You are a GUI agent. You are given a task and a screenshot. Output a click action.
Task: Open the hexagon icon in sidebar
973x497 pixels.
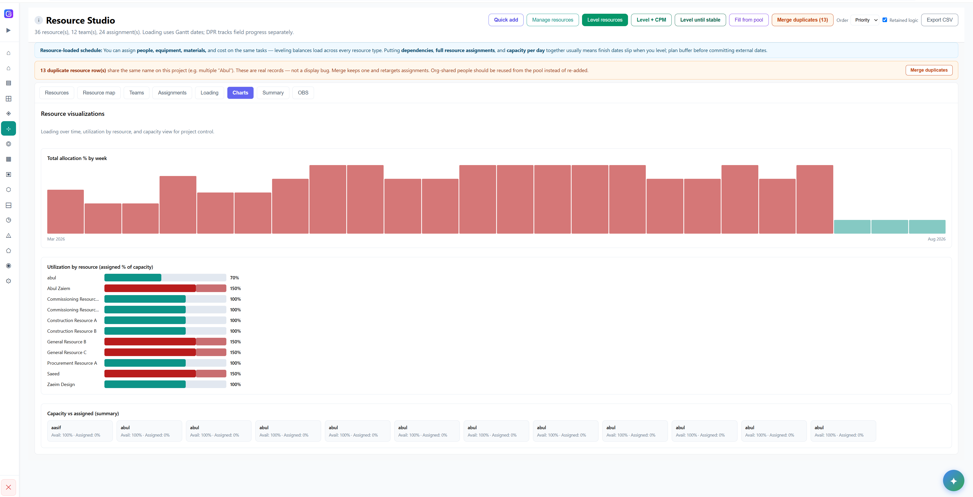click(x=8, y=190)
